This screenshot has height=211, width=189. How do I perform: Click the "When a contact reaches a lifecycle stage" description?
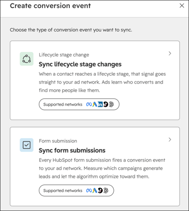[102, 82]
